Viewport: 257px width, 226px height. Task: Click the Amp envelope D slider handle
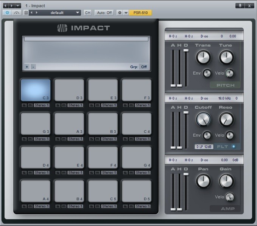(186, 174)
